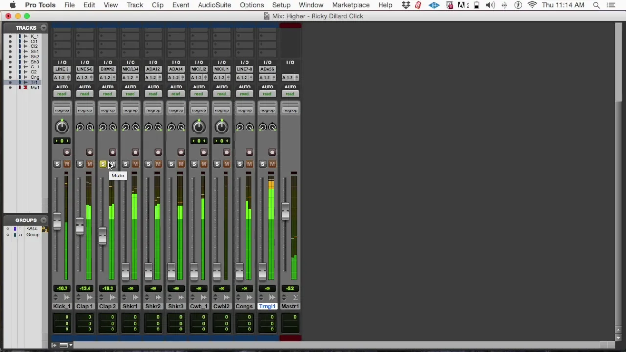
Task: Arm record on the Shkr1 track
Action: (x=135, y=153)
